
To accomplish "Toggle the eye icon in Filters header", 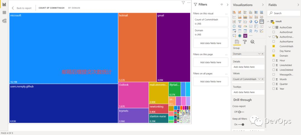I will point(222,5).
